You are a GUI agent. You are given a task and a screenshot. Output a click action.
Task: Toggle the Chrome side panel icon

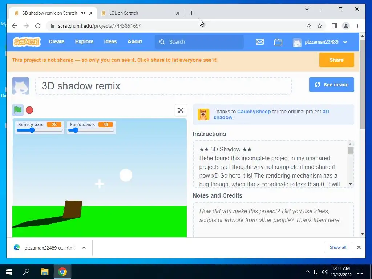[x=334, y=26]
